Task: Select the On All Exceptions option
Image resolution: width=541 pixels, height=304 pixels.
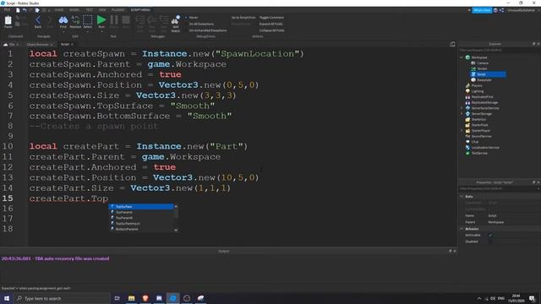Action: click(199, 24)
